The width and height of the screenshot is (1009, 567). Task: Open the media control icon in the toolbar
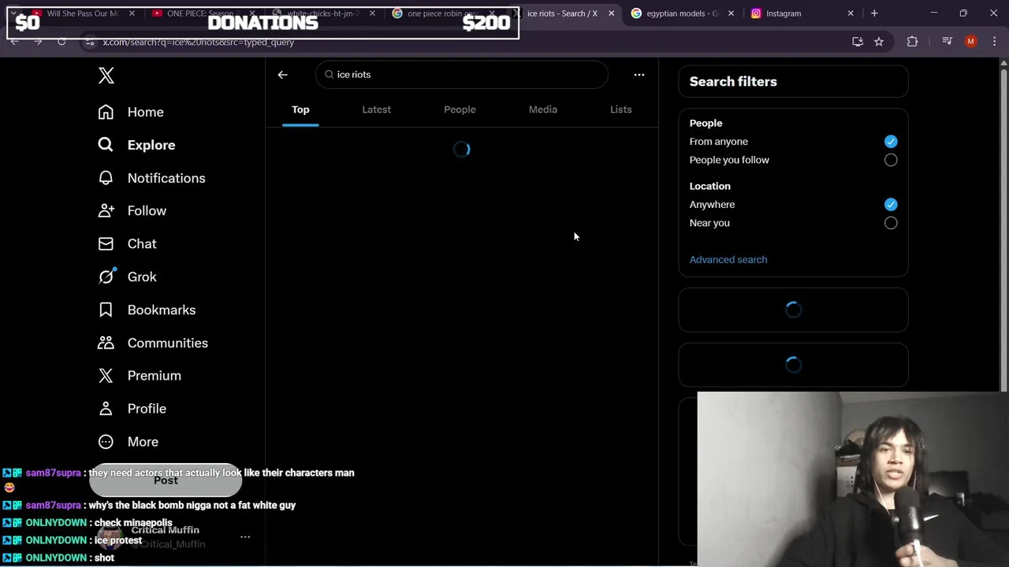pos(948,42)
